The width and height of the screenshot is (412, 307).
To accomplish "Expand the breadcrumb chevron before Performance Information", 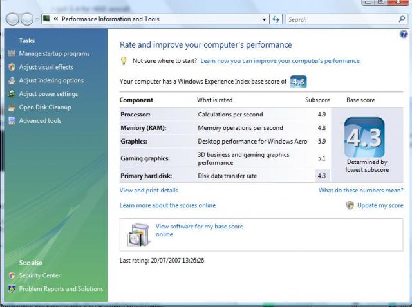I will coord(56,19).
